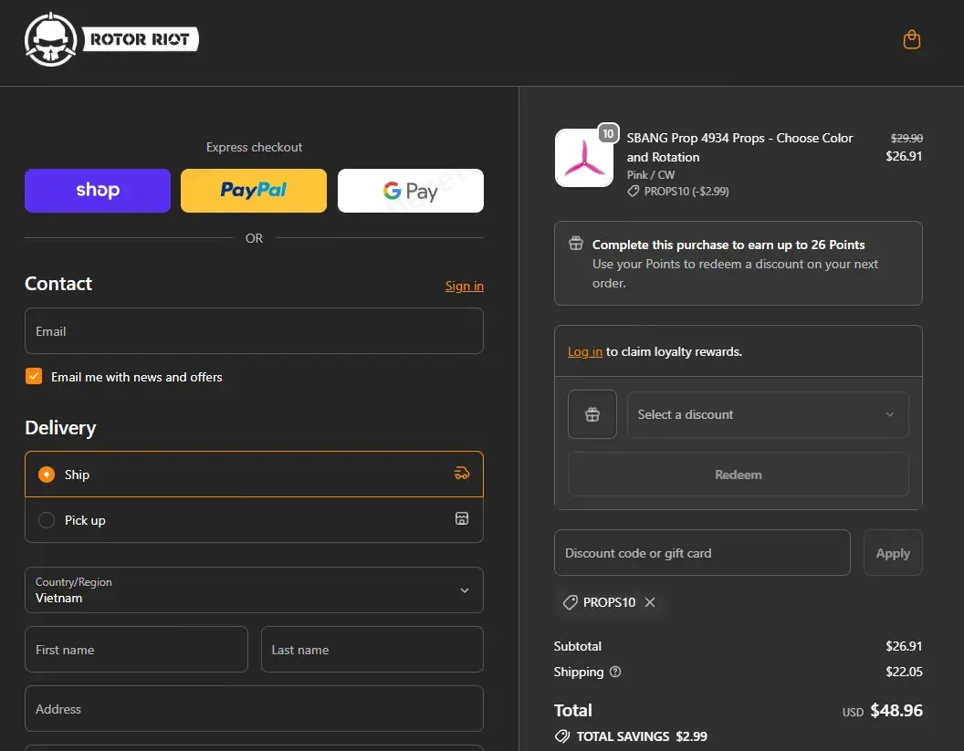Click the struck-through price $29.90
Viewport: 964px width, 751px height.
906,139
